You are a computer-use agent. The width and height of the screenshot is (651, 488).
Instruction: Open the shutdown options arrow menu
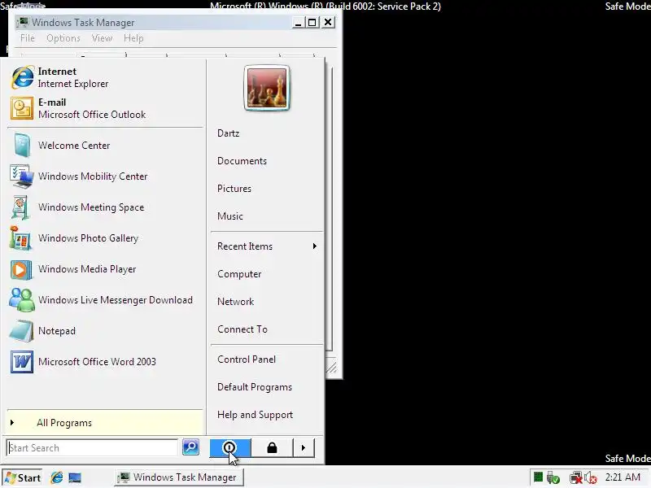(304, 448)
